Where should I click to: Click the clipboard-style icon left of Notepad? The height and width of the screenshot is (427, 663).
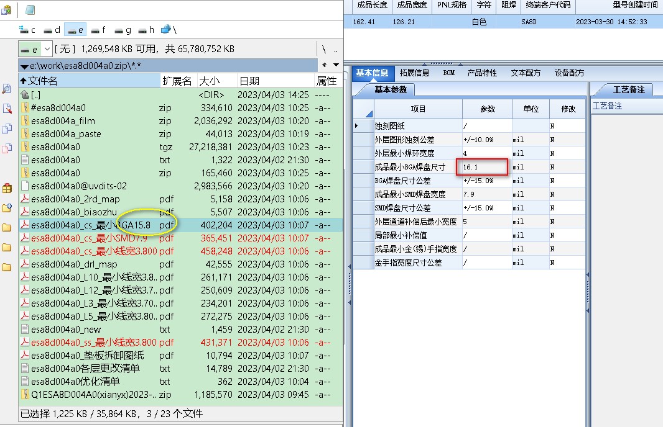pos(6,10)
